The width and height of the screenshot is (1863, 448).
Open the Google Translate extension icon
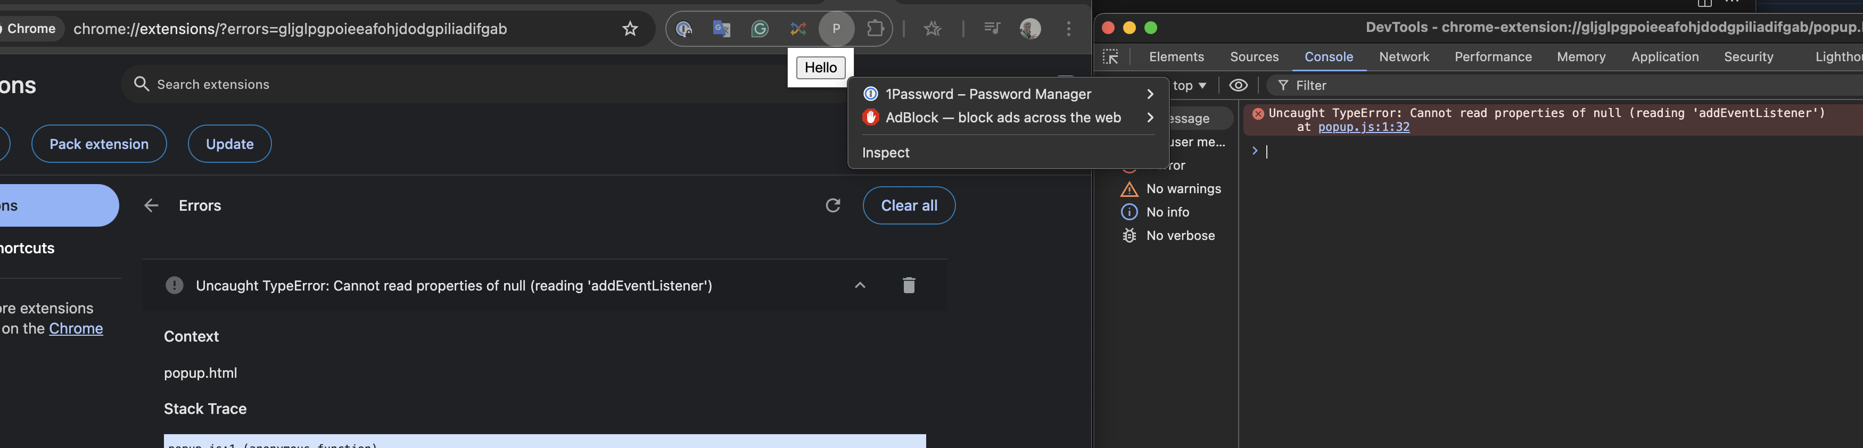722,29
